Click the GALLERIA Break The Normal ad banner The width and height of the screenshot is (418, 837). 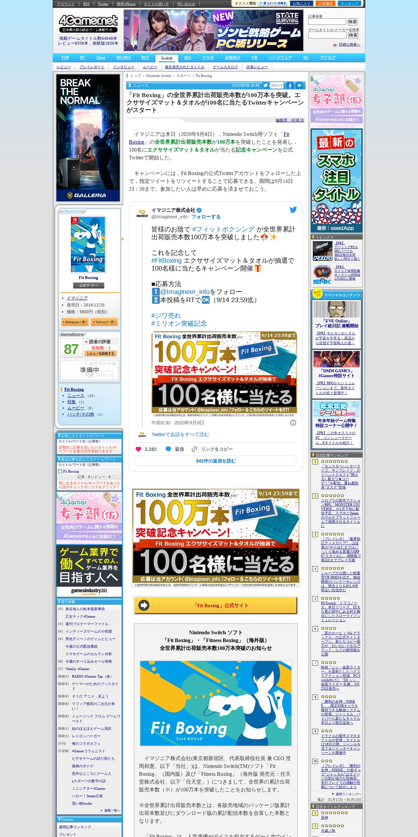(88, 138)
